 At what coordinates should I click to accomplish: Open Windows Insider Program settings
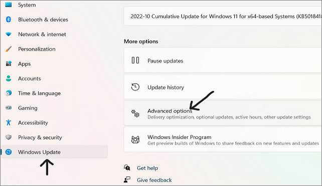point(223,139)
